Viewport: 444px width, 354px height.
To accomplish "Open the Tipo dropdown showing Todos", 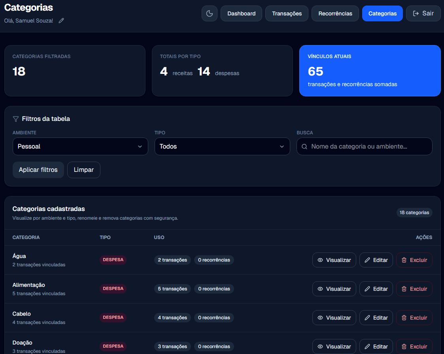I will [222, 146].
